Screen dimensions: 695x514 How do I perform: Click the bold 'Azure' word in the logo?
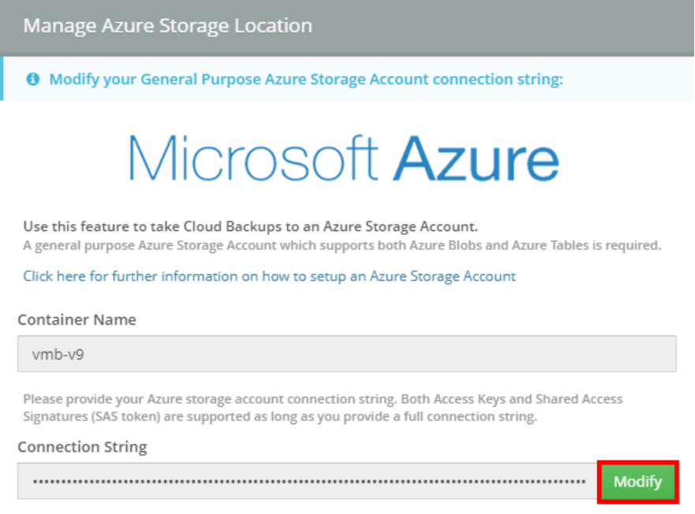pos(476,158)
